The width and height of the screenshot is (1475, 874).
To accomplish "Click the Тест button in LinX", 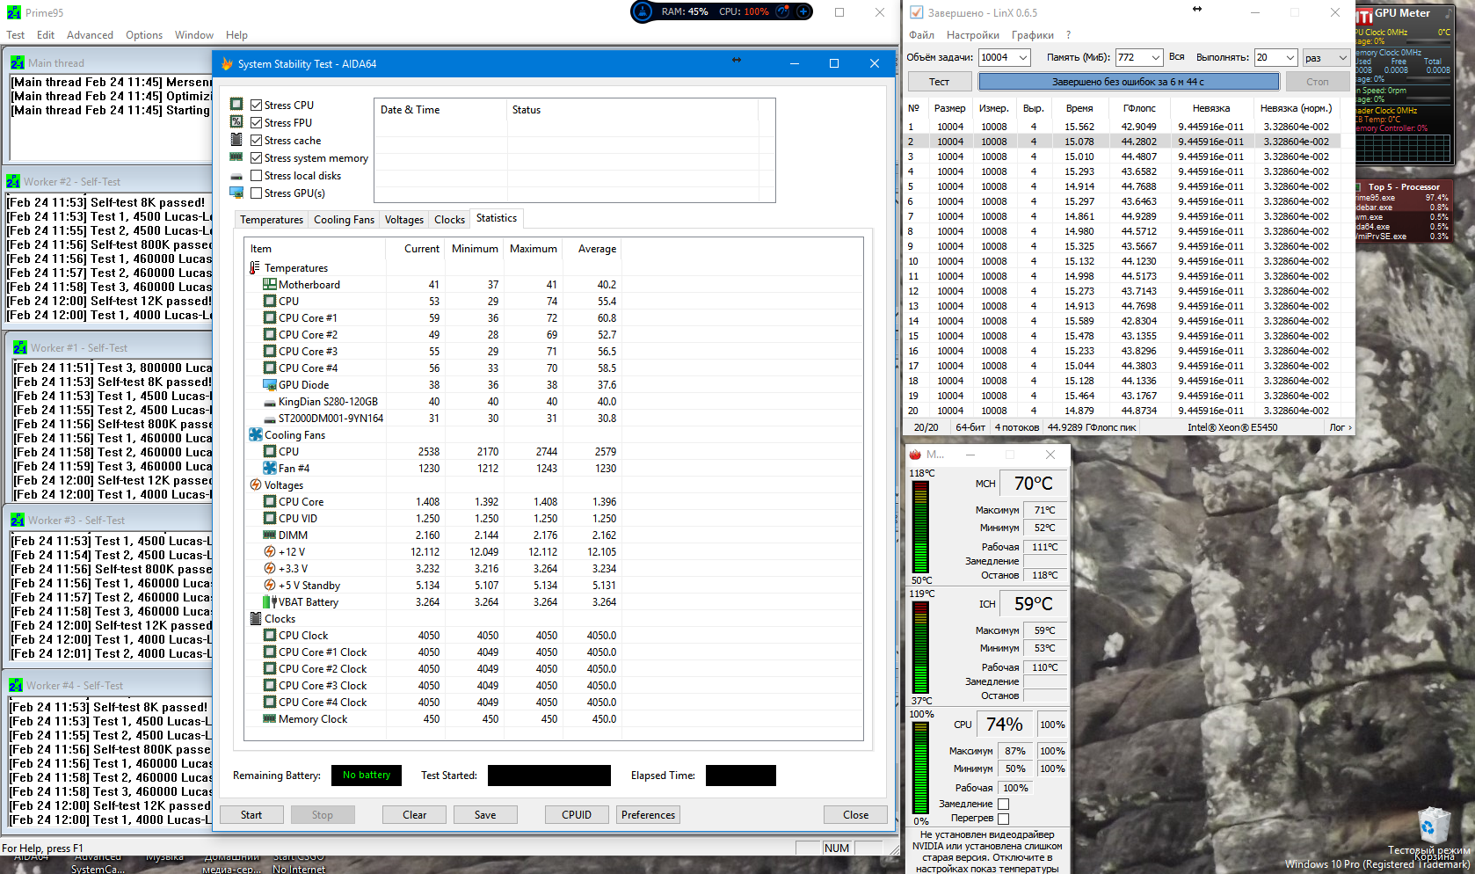I will (940, 82).
